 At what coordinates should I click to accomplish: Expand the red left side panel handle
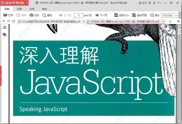click(1, 76)
